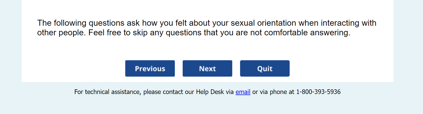Click the phone number 1-800-393-5936
Image resolution: width=423 pixels, height=114 pixels.
tap(318, 92)
